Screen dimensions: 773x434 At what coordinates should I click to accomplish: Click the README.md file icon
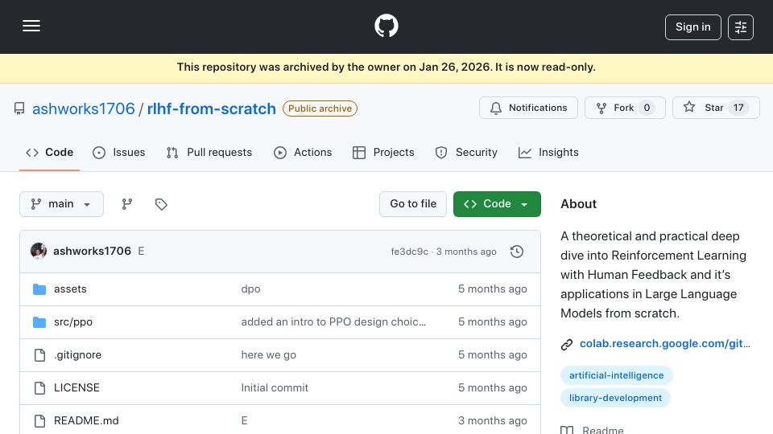pyautogui.click(x=39, y=420)
